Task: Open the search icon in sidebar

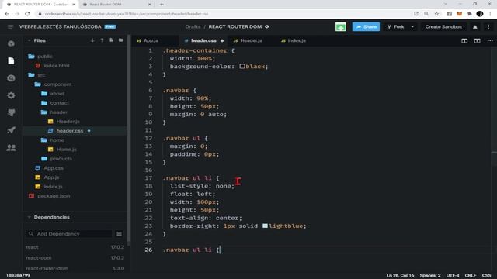Action: point(11,78)
